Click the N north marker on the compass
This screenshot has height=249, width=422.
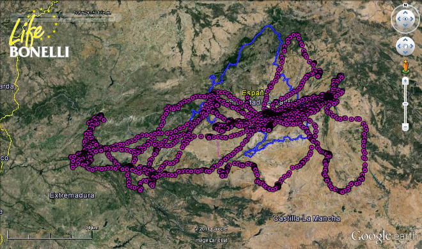pyautogui.click(x=405, y=5)
